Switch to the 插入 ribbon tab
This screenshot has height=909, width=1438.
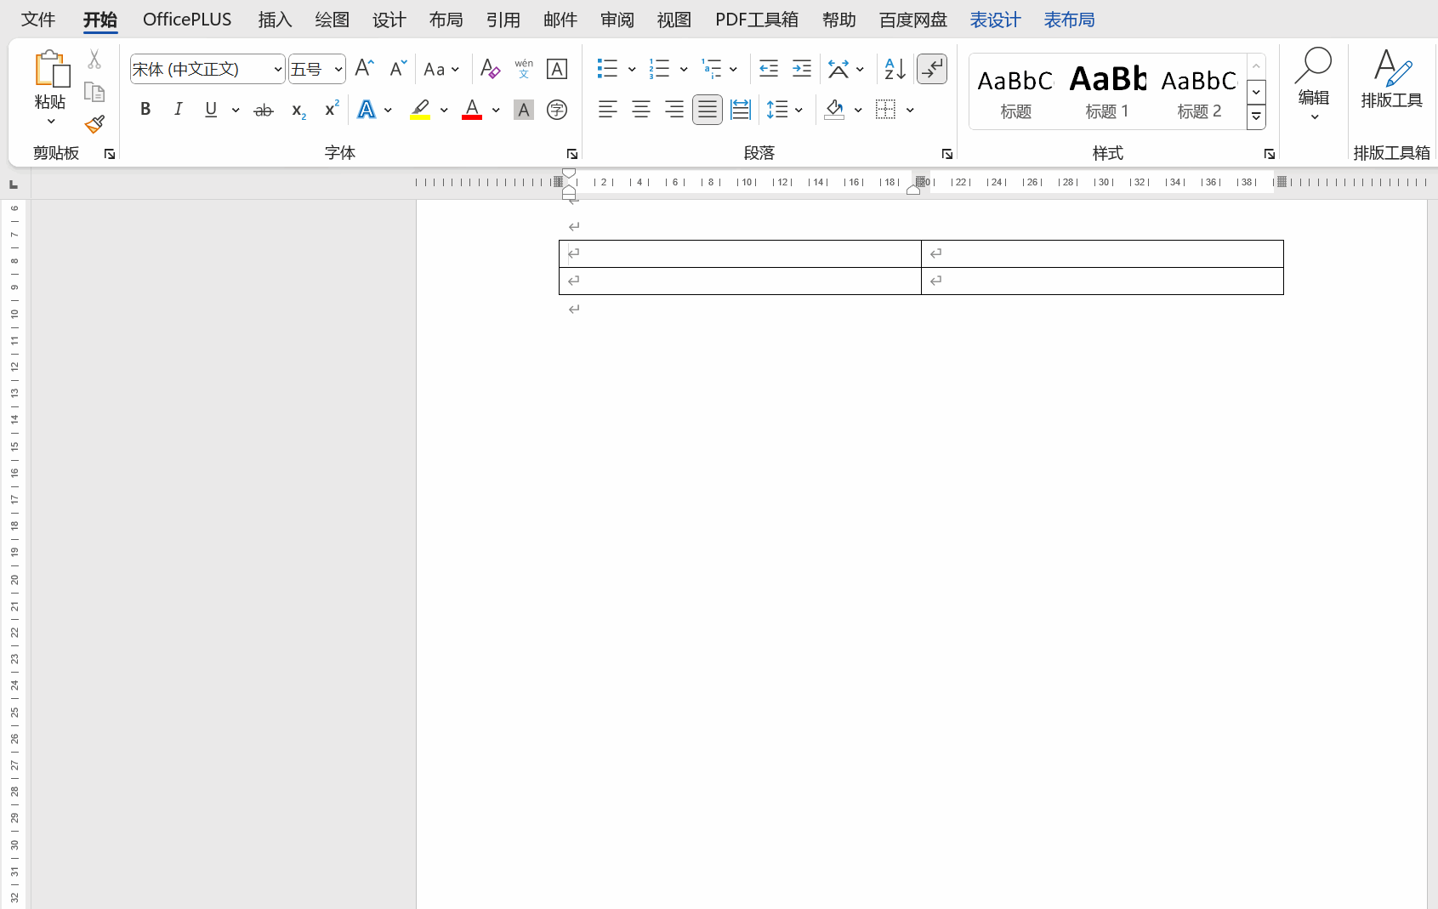[x=275, y=20]
